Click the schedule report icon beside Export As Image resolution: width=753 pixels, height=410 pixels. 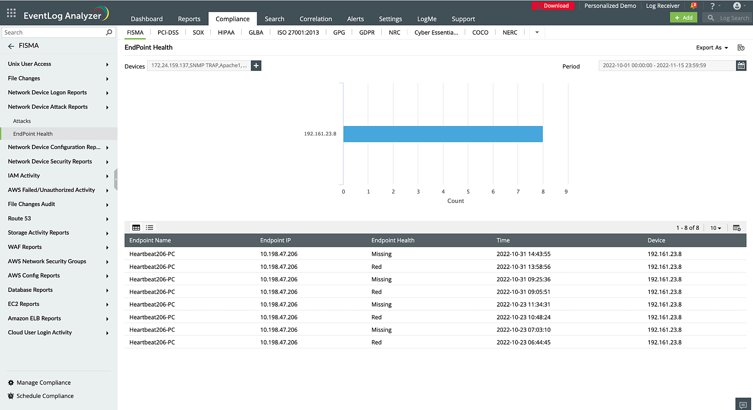741,48
